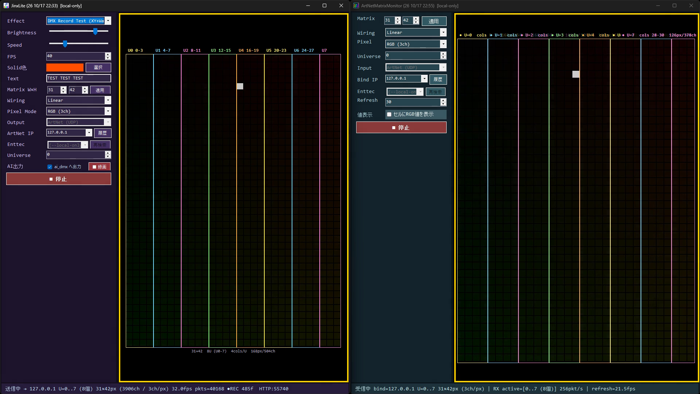Click 適用 apply button in ArtNetMatrixMonitor
The width and height of the screenshot is (700, 394).
coord(434,21)
